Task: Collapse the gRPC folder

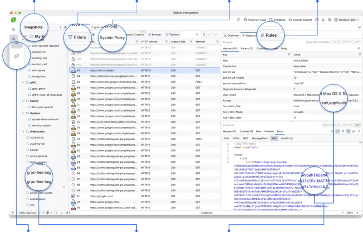Action: 23,82
